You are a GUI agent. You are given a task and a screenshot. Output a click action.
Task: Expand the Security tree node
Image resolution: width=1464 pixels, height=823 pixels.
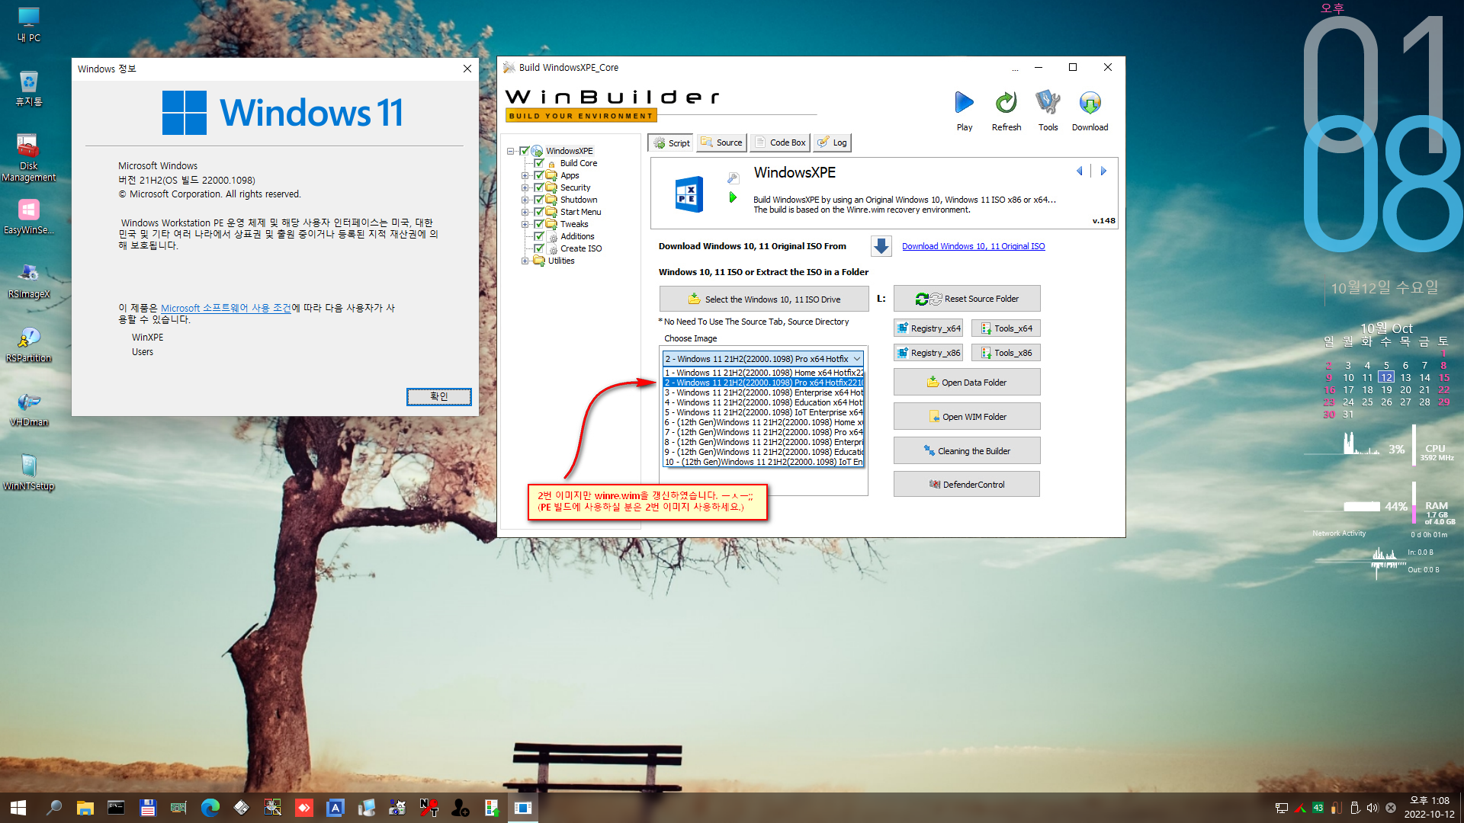(x=525, y=187)
